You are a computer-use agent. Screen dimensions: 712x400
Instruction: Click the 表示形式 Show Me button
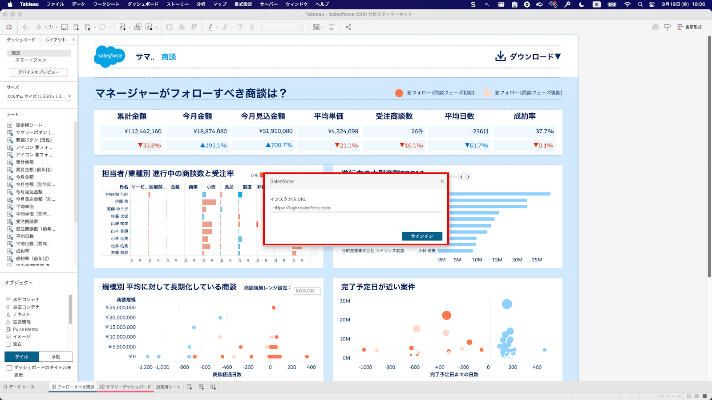(x=689, y=27)
